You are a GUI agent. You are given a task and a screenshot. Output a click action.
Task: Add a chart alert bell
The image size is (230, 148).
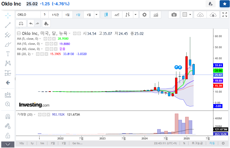pyautogui.click(x=46, y=23)
